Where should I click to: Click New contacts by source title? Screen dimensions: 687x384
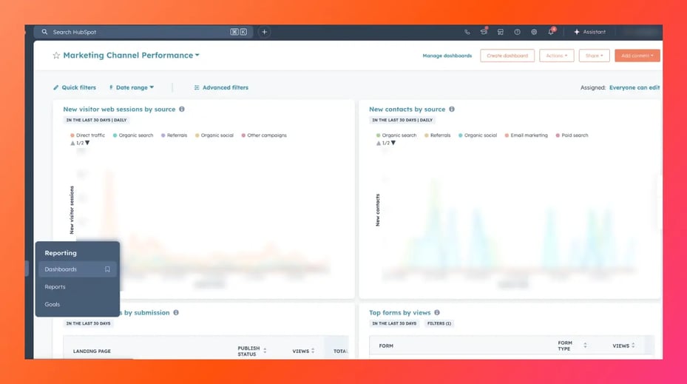pos(407,110)
